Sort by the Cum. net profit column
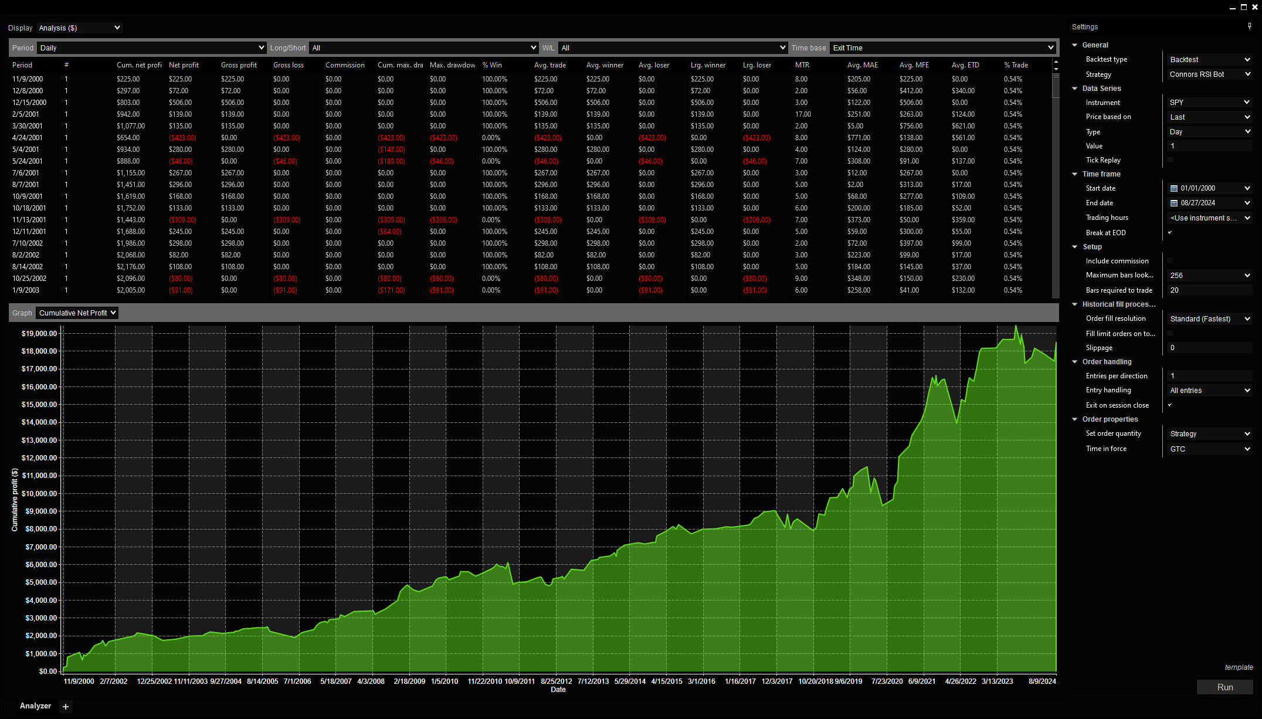Image resolution: width=1262 pixels, height=719 pixels. (x=139, y=65)
